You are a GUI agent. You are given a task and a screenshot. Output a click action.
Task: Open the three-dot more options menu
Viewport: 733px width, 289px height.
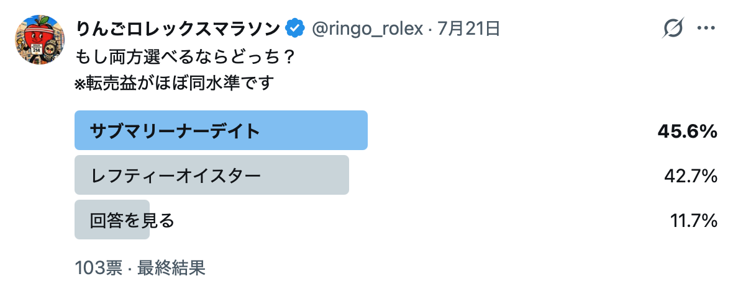pos(706,28)
